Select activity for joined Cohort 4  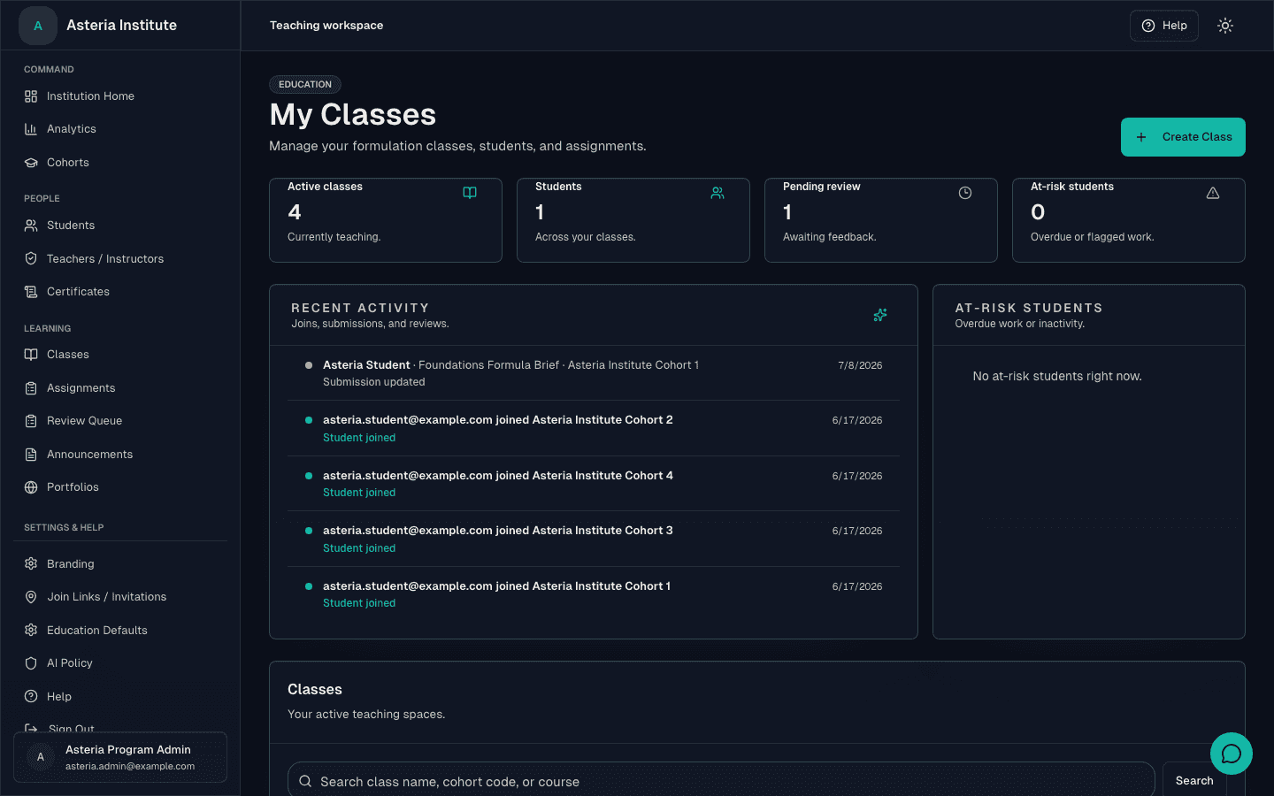click(594, 484)
